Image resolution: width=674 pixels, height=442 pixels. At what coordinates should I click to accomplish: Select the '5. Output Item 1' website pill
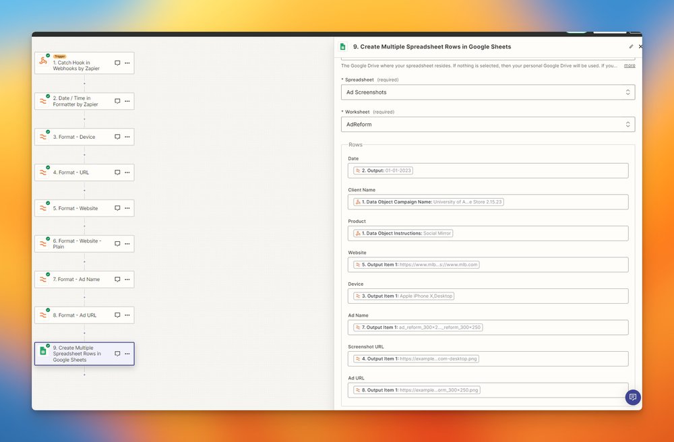pos(417,265)
